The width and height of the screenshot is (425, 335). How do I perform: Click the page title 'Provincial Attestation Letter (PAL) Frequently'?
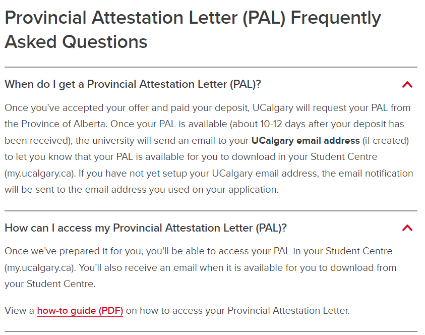coord(193,19)
